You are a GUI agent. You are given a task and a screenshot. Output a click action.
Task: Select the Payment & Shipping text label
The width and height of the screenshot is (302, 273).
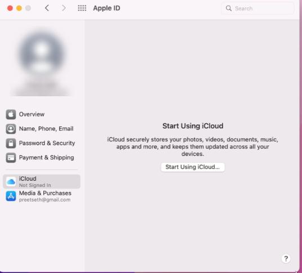(x=46, y=158)
